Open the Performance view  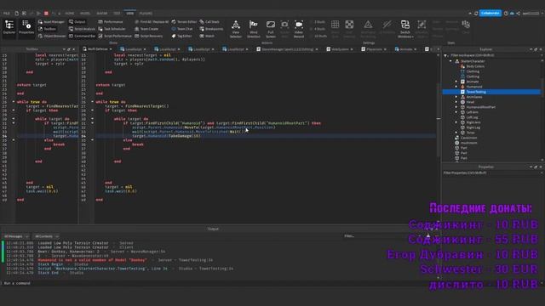[x=111, y=22]
